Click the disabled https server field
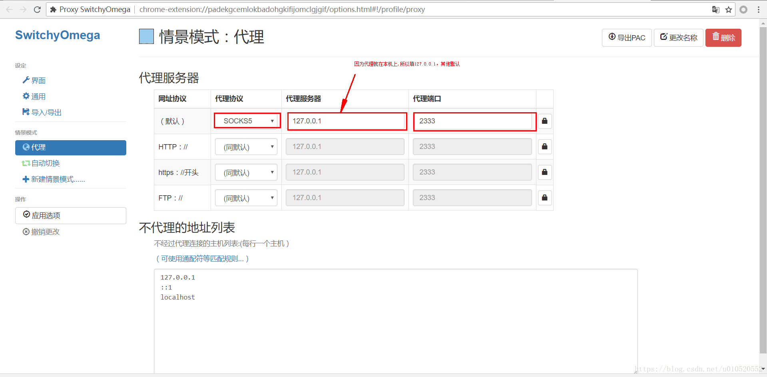Screen dimensions: 767x377 345,172
